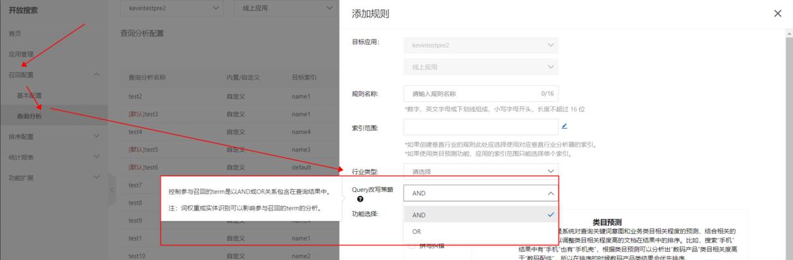This screenshot has height=260, width=793.
Task: Select the OR option in the list
Action: pyautogui.click(x=481, y=231)
